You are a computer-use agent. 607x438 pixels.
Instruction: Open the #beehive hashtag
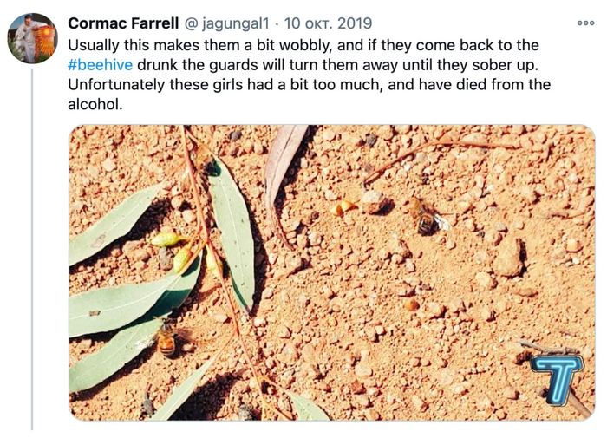pos(100,64)
